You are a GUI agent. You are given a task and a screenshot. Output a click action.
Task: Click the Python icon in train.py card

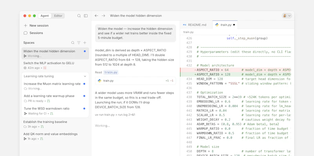[100, 81]
